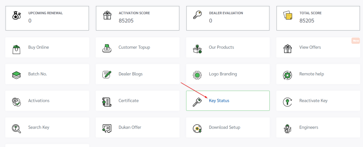363x147 pixels.
Task: Click the Dealer Blogs pencil icon
Action: [107, 74]
